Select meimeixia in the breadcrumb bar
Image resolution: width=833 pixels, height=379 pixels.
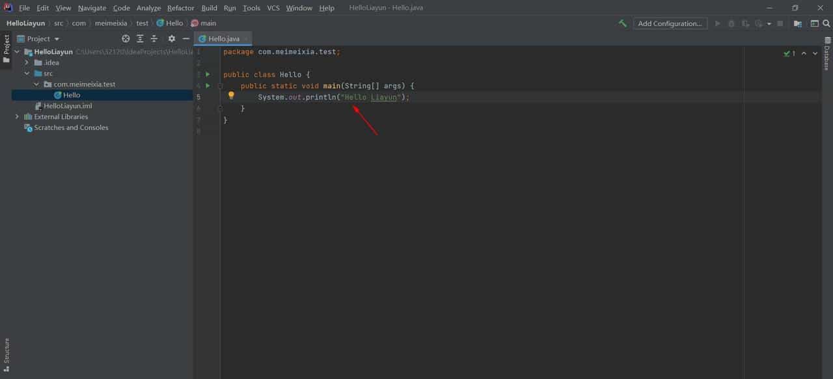[111, 23]
